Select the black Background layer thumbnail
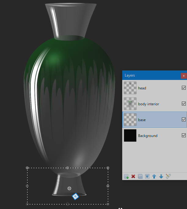 (130, 135)
